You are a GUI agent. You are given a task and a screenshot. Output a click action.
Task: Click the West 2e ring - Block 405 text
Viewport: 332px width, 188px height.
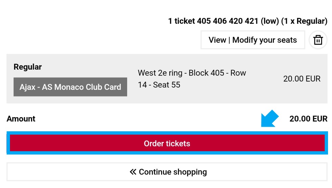(181, 73)
